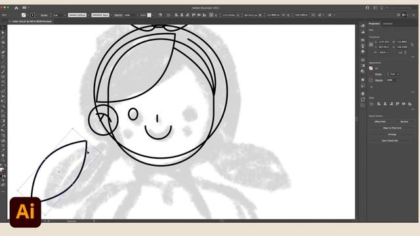Open the Symbols panel dock icon
Image resolution: width=420 pixels, height=236 pixels.
click(x=363, y=51)
